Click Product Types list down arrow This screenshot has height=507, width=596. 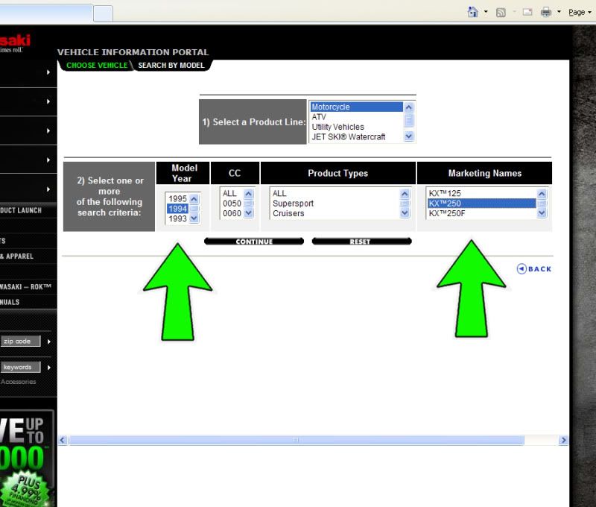[x=405, y=212]
